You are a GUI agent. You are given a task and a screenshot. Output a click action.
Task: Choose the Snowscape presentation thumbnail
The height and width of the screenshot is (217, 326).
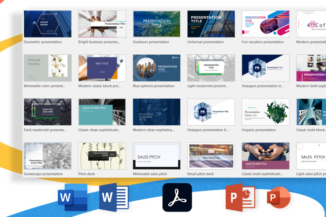click(47, 156)
